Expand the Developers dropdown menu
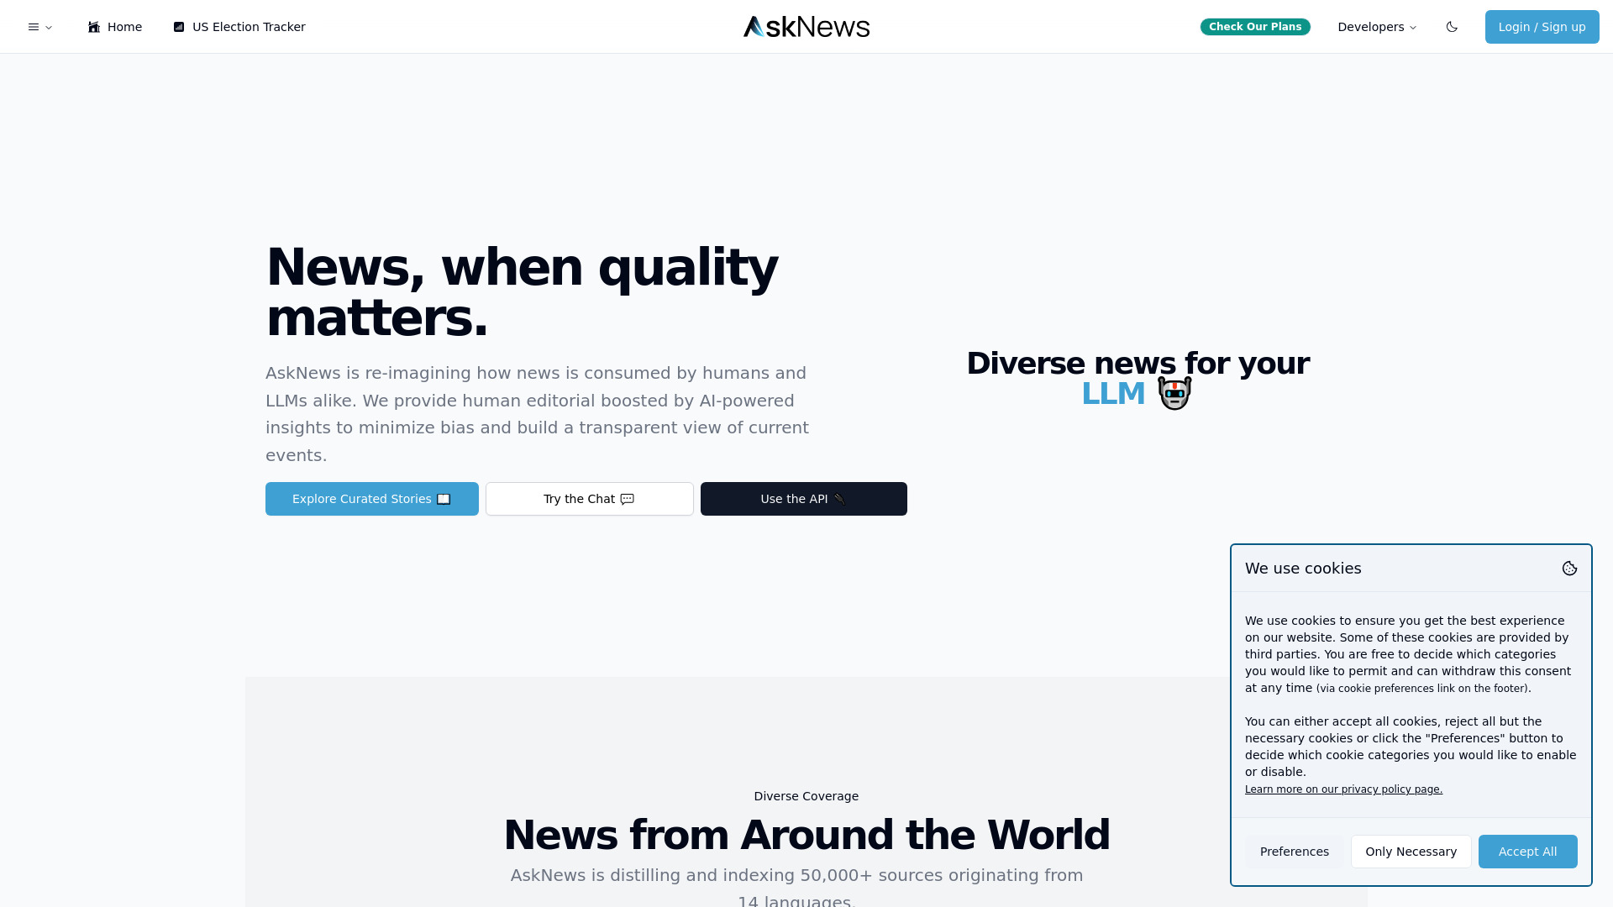The height and width of the screenshot is (907, 1613). pyautogui.click(x=1377, y=27)
